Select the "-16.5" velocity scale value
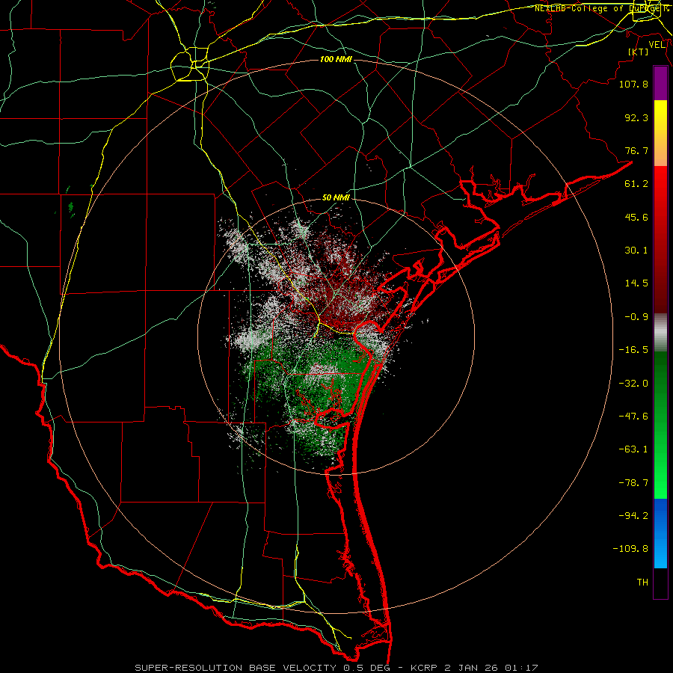This screenshot has height=673, width=673. tap(633, 350)
